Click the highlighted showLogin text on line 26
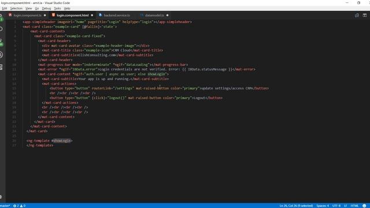 point(62,140)
